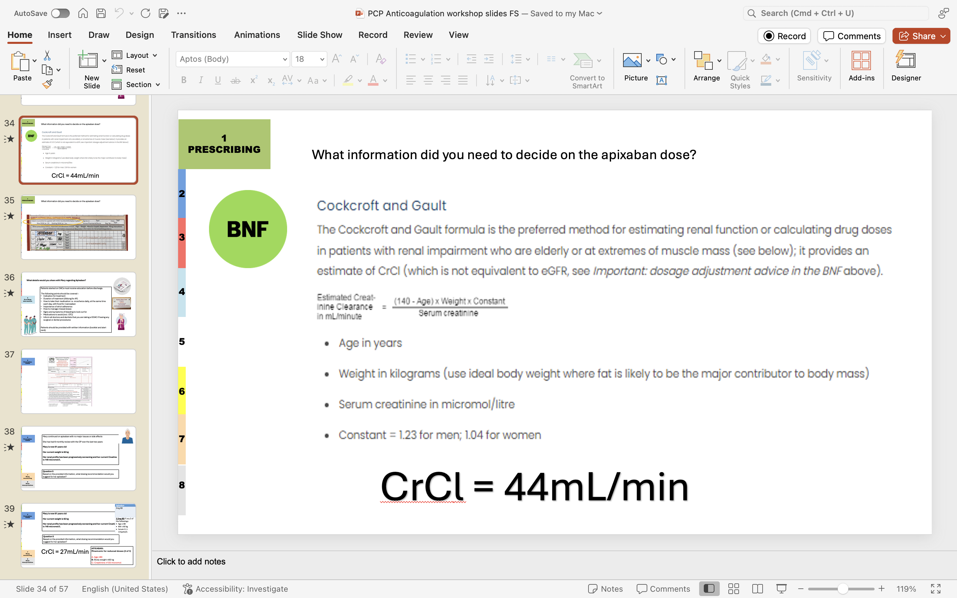The image size is (957, 598).
Task: Open the Add-ins icon
Action: click(x=861, y=60)
